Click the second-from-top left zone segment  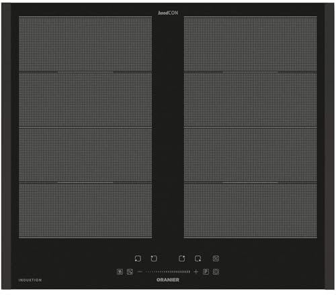coord(85,99)
